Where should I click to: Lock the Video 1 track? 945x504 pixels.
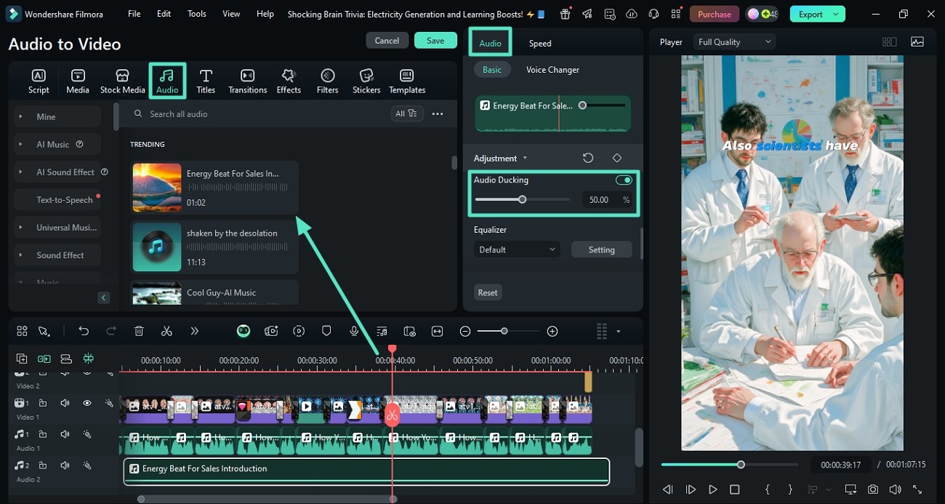point(43,403)
